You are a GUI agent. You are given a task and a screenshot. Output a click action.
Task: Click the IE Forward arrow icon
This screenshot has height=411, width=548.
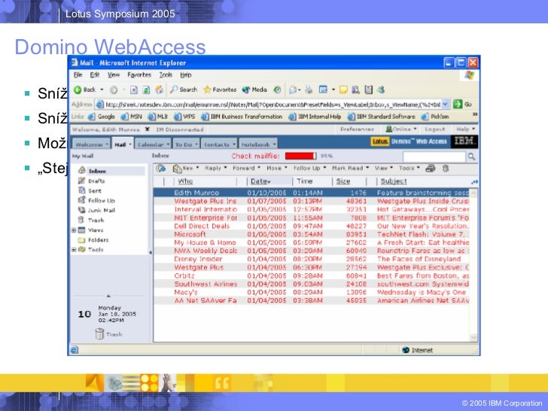pos(114,90)
